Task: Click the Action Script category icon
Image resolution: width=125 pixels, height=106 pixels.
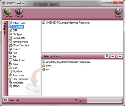Action: click(x=10, y=23)
